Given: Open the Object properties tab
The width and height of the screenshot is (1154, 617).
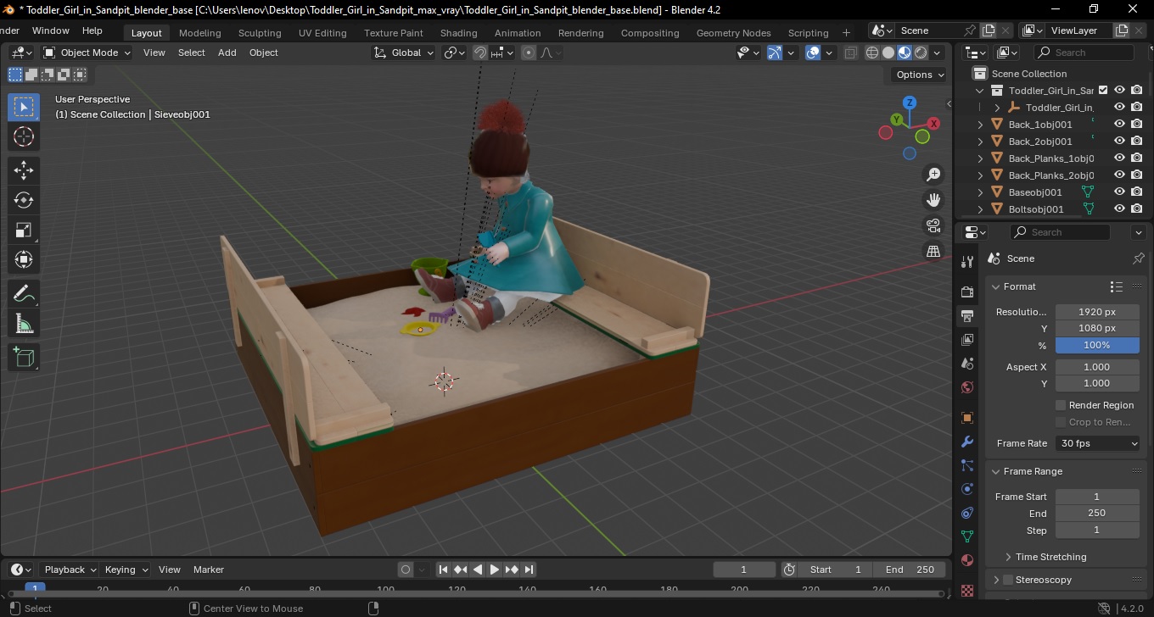Looking at the screenshot, I should tap(967, 418).
